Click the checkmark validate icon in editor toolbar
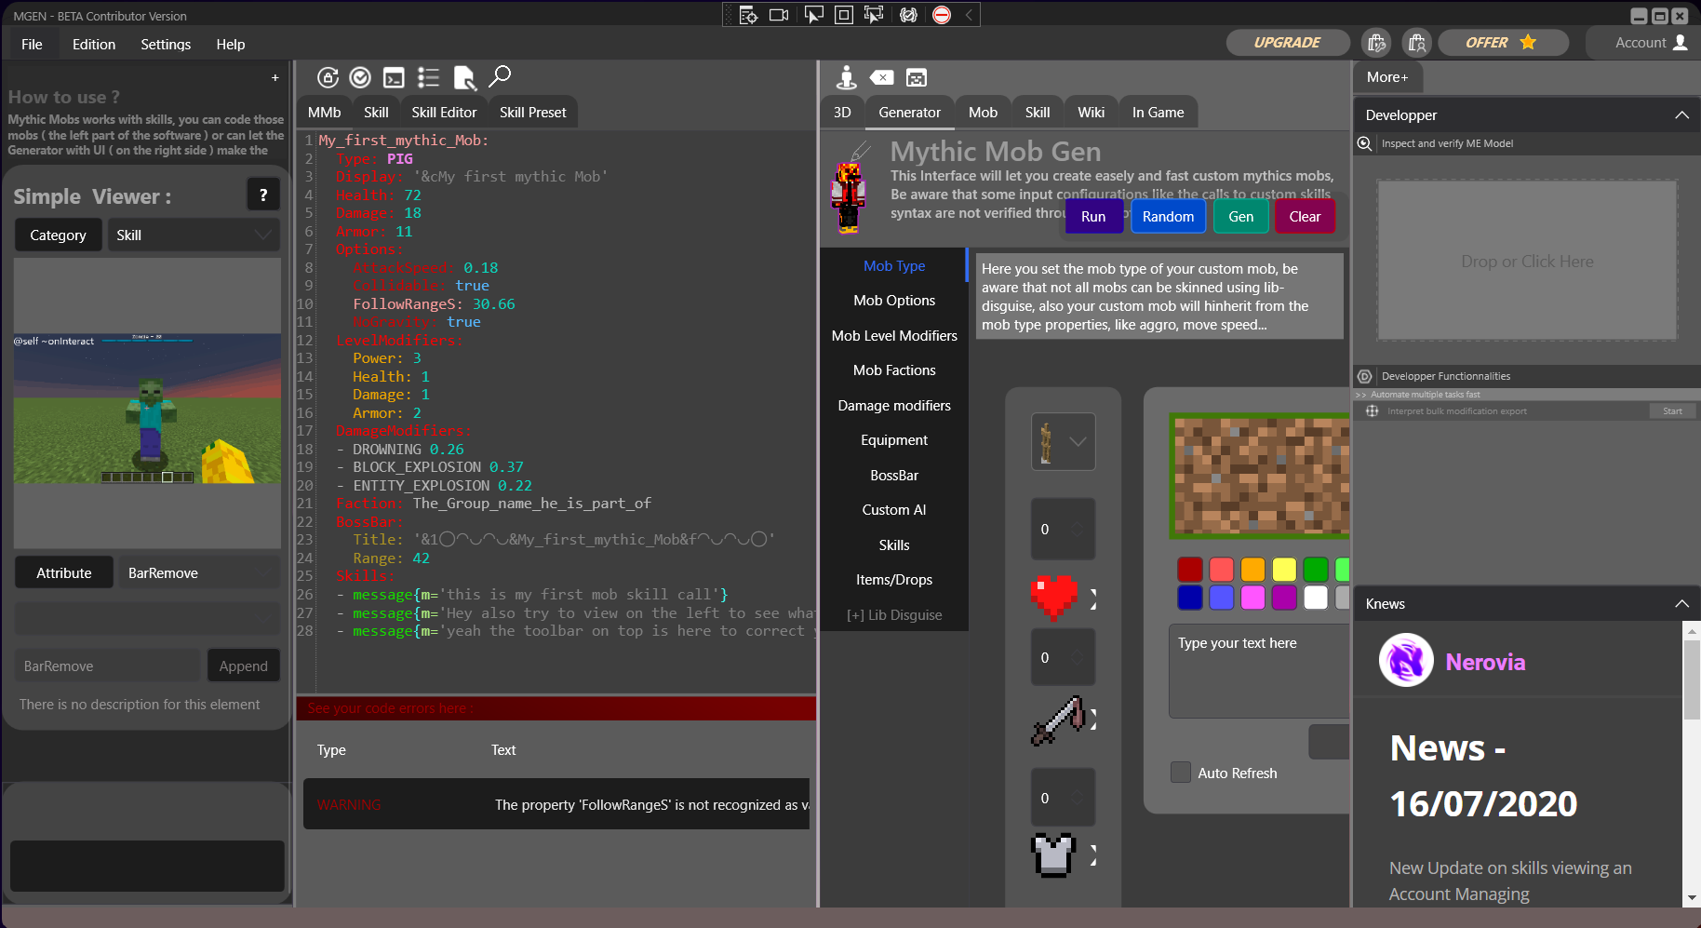The image size is (1701, 928). [360, 77]
